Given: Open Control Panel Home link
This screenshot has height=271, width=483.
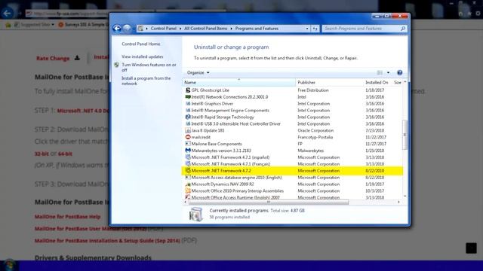Looking at the screenshot, I should 141,44.
